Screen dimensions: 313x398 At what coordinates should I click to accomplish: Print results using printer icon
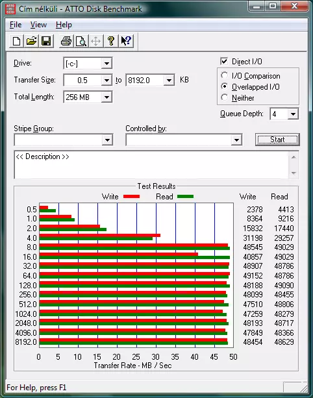pos(66,41)
